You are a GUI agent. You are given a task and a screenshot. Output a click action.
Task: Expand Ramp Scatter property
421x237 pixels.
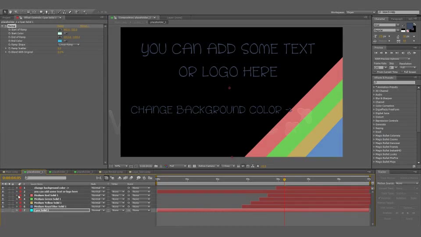[x=6, y=48]
